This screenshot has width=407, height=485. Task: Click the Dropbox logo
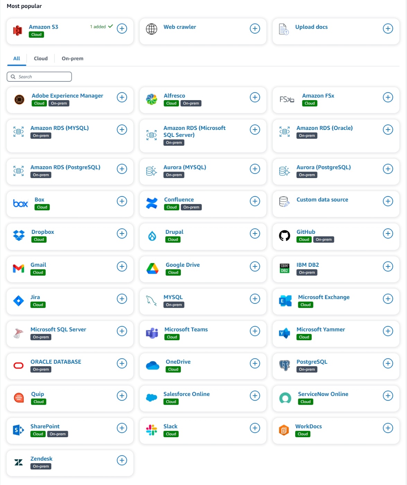(x=19, y=236)
